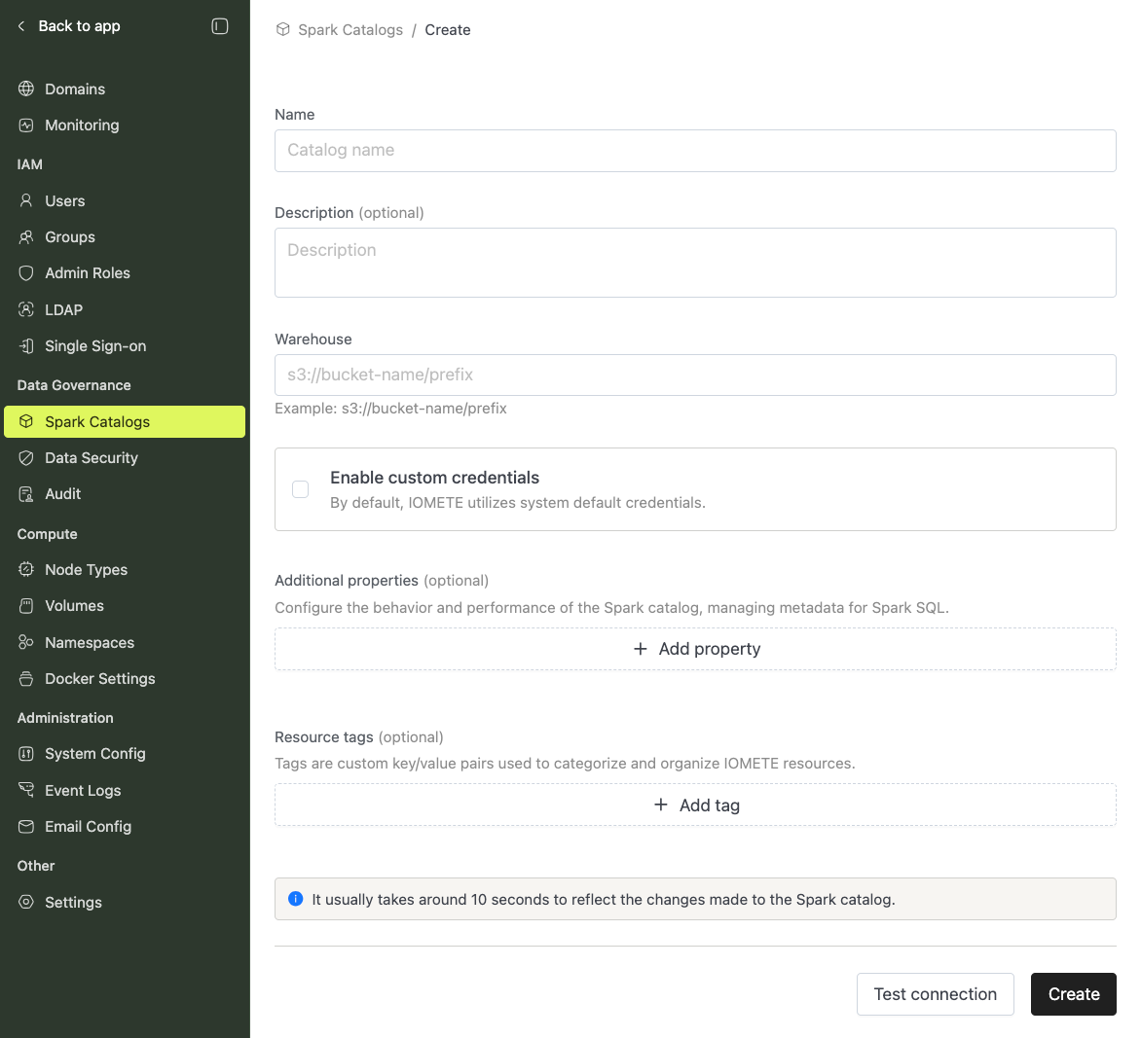Click the Event Logs icon
The width and height of the screenshot is (1141, 1038).
tap(25, 790)
